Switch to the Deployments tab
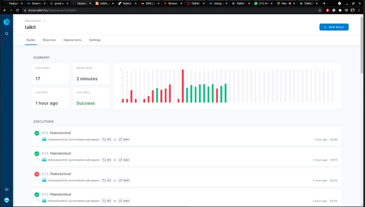This screenshot has height=207, width=365. [x=72, y=40]
